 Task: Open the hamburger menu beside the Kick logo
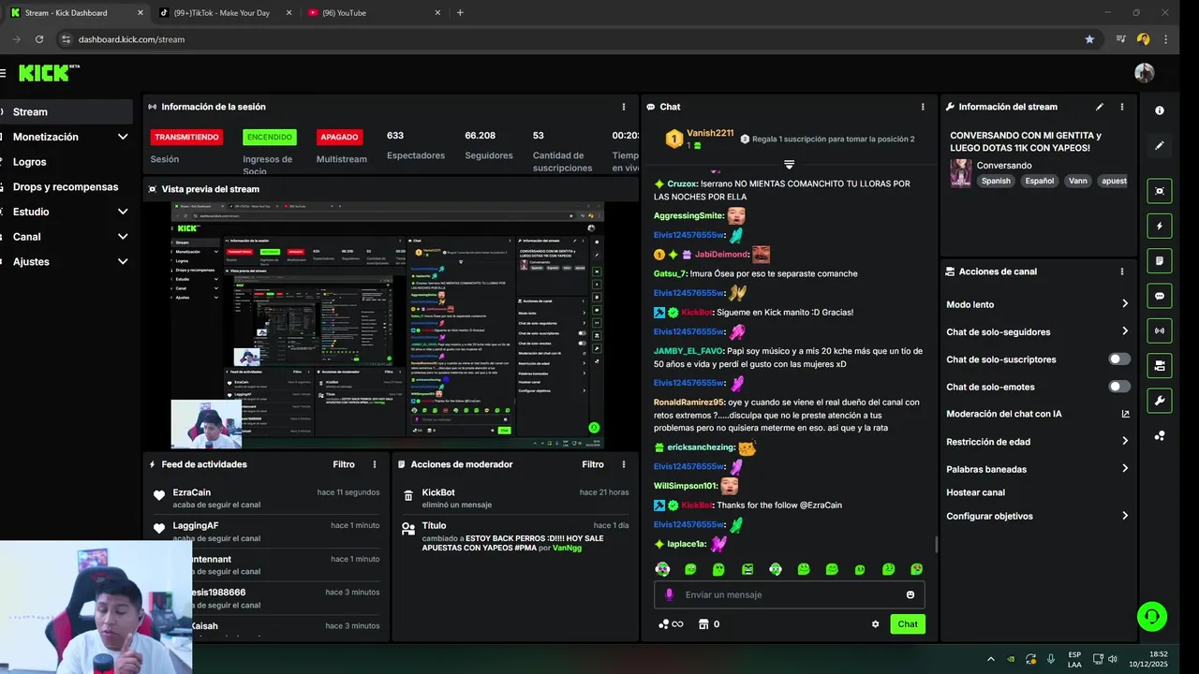click(x=3, y=73)
